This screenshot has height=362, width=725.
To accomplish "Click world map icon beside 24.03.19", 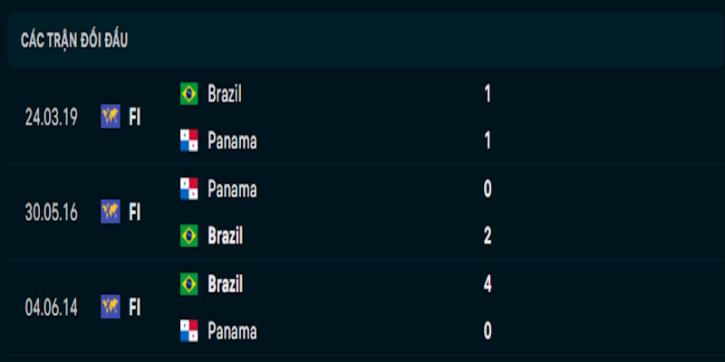I will click(x=111, y=117).
